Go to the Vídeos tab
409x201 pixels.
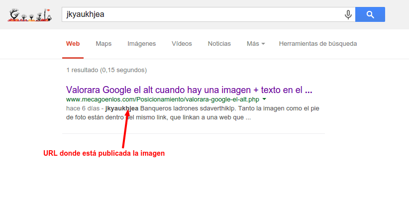(x=182, y=44)
